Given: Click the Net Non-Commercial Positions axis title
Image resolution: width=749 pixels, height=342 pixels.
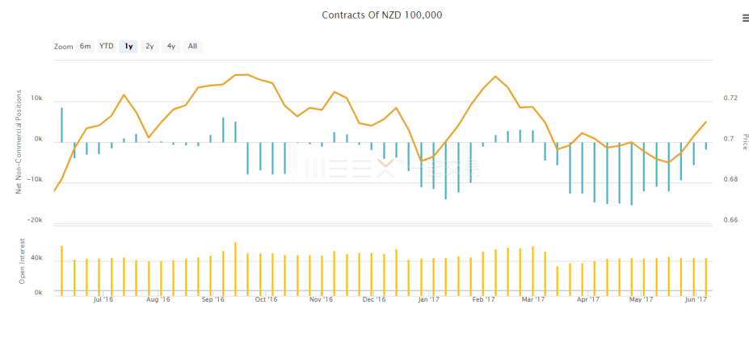Looking at the screenshot, I should click(19, 144).
